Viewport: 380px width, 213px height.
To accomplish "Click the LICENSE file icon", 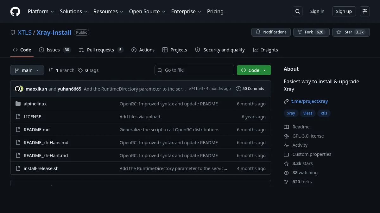I will pyautogui.click(x=18, y=117).
